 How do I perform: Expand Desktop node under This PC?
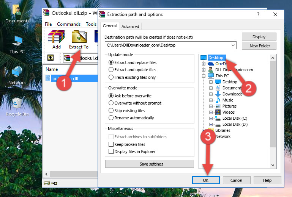pos(211,82)
